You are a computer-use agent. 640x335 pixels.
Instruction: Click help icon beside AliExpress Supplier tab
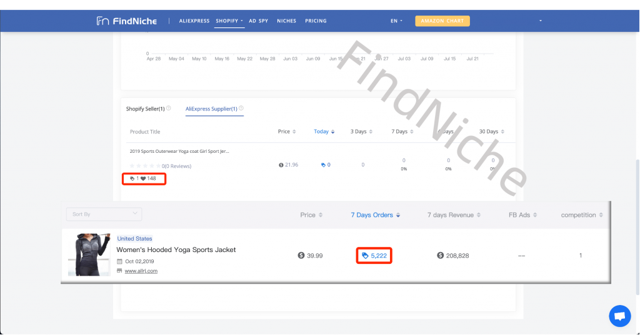pyautogui.click(x=241, y=108)
